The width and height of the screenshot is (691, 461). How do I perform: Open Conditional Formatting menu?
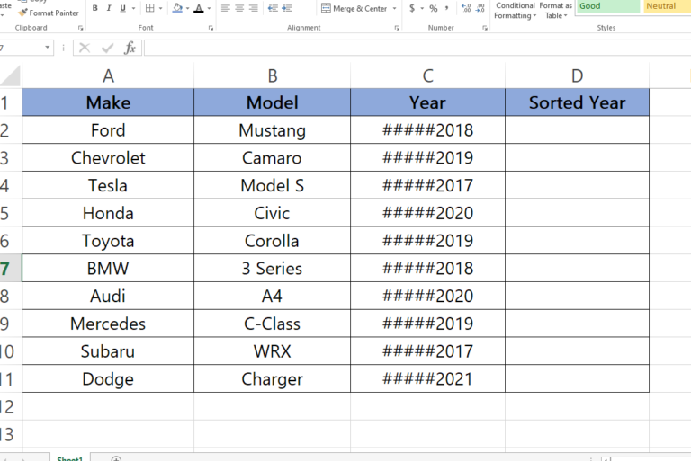[x=514, y=10]
